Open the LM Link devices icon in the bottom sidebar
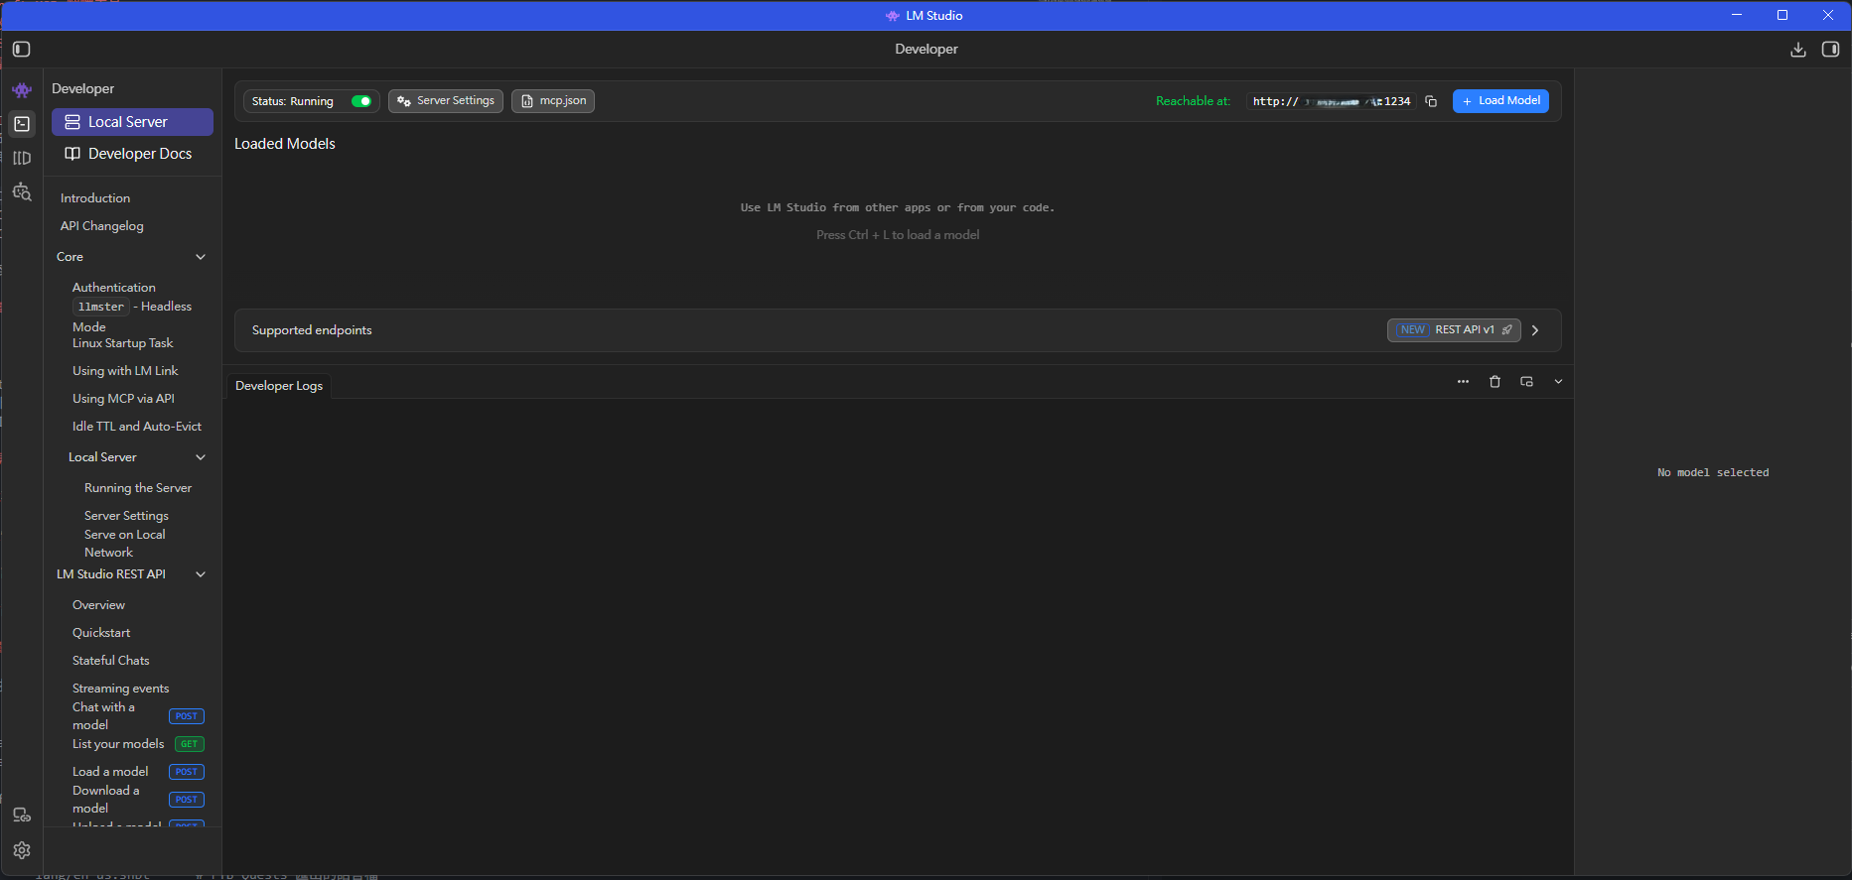Screen dimensions: 1852x880 pos(22,816)
